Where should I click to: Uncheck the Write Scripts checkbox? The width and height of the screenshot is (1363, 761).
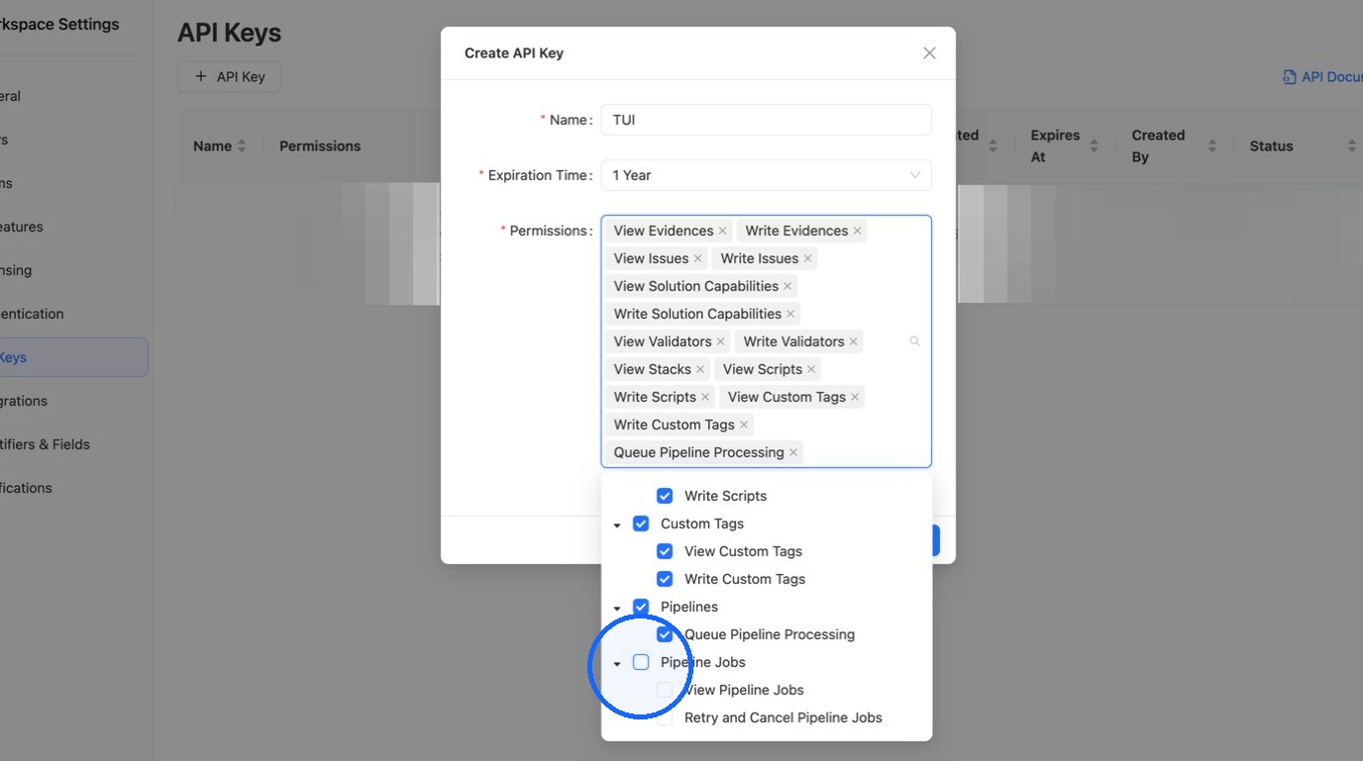(x=665, y=496)
